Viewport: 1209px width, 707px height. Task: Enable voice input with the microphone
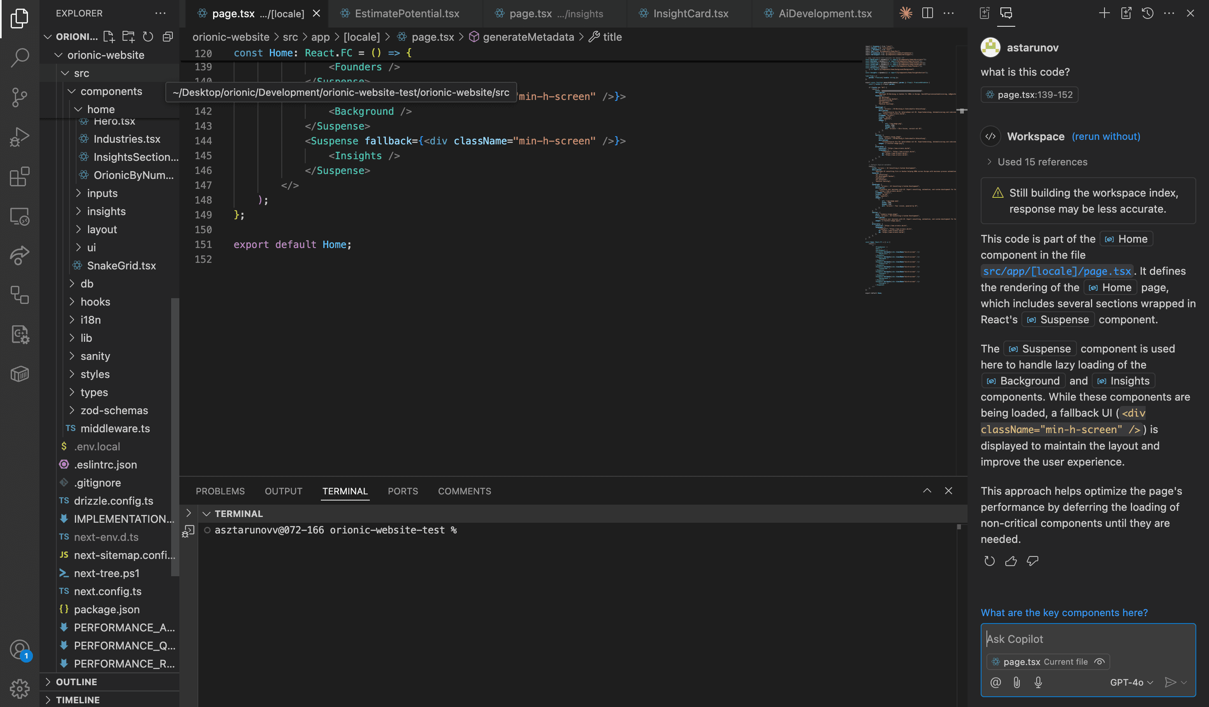pyautogui.click(x=1039, y=682)
